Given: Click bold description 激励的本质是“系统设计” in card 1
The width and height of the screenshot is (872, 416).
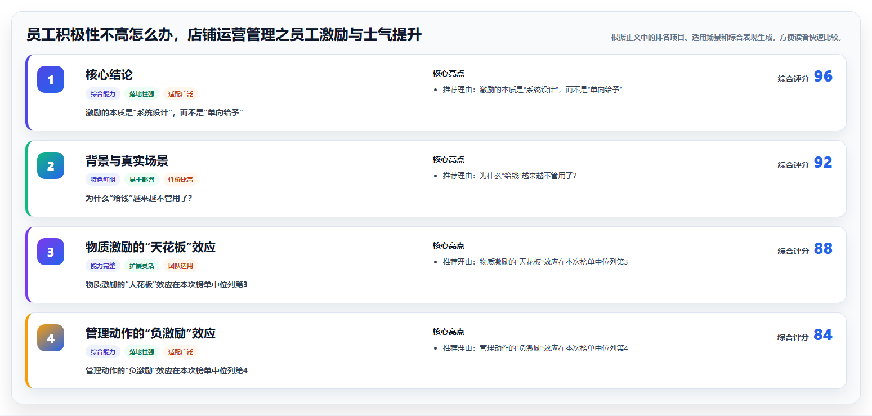Looking at the screenshot, I should pos(164,113).
